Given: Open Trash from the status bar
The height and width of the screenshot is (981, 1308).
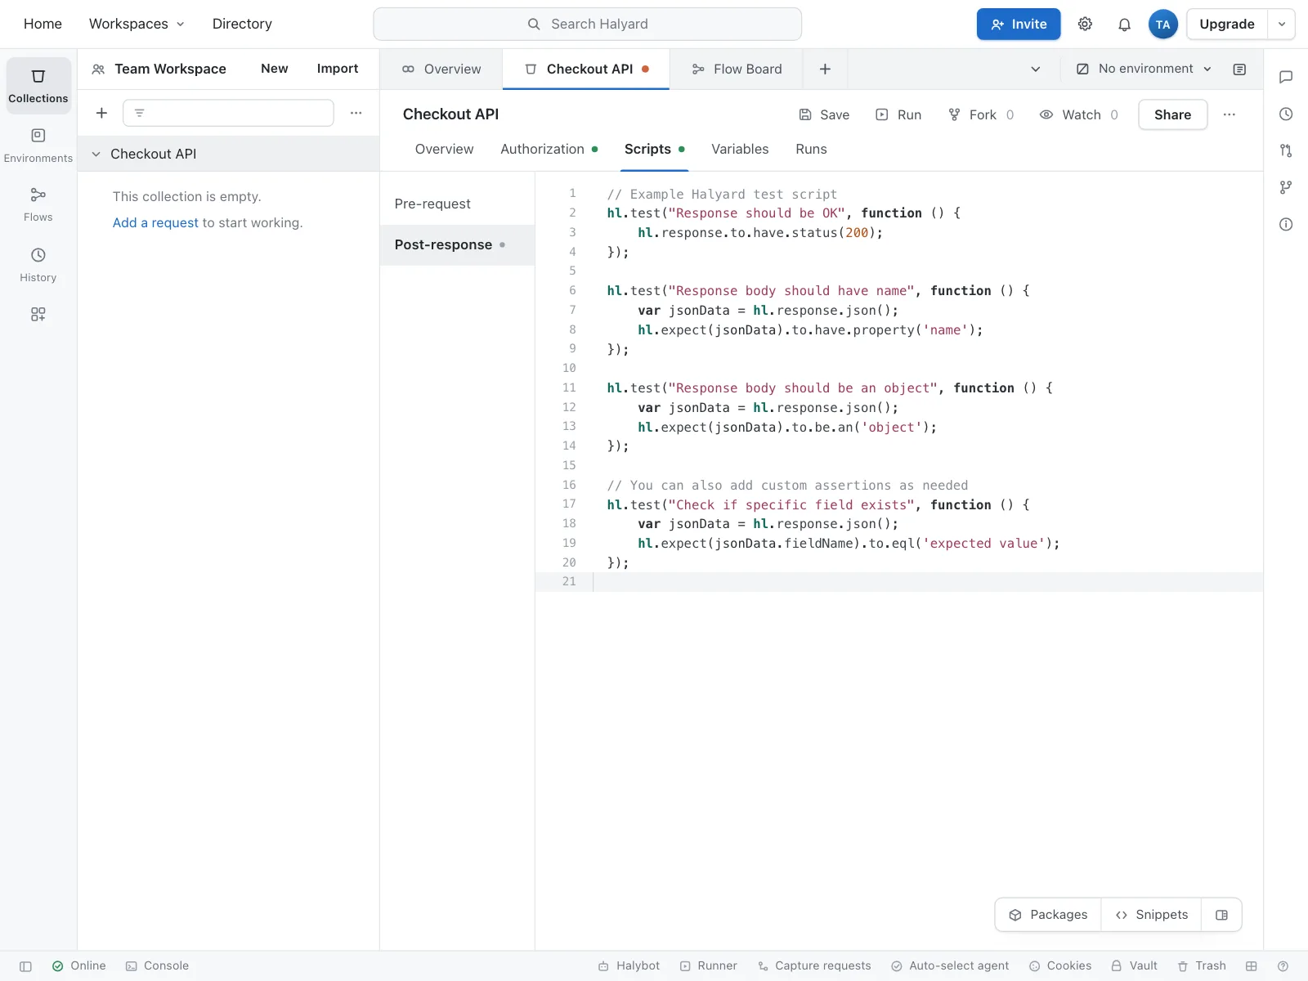Looking at the screenshot, I should (x=1202, y=966).
